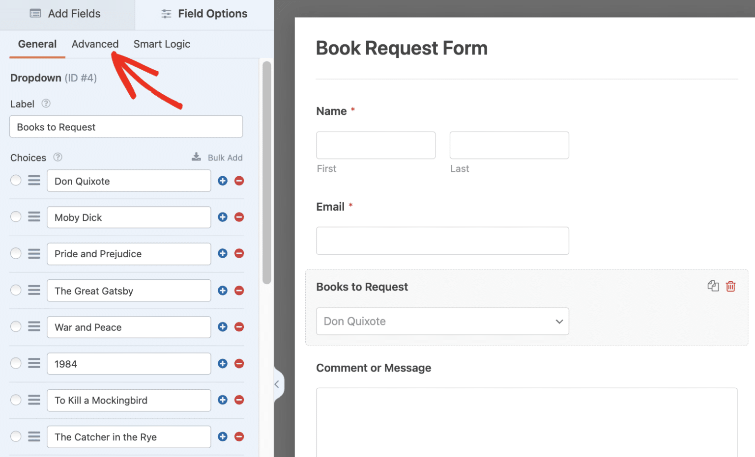Image resolution: width=755 pixels, height=457 pixels.
Task: Edit the Books to Request label text
Action: [126, 127]
